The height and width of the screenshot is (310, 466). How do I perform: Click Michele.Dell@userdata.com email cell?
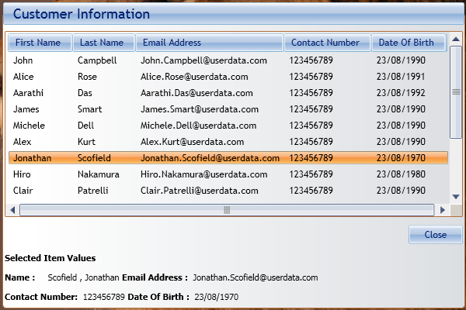(x=198, y=126)
